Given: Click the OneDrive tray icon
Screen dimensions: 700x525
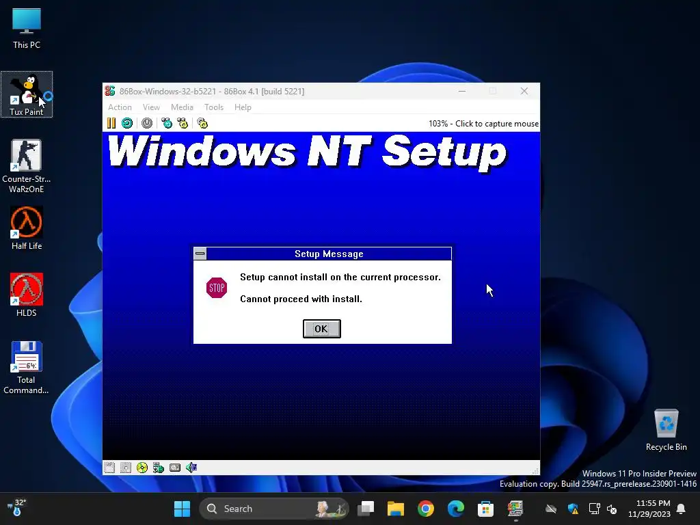Looking at the screenshot, I should click(x=552, y=509).
